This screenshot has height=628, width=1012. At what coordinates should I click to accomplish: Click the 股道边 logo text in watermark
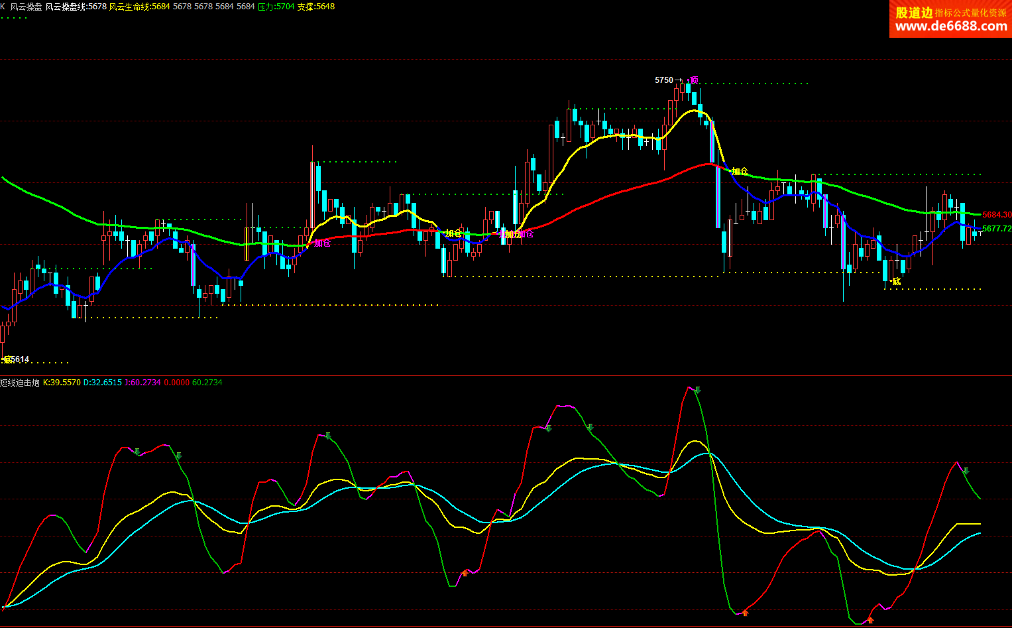pos(914,13)
